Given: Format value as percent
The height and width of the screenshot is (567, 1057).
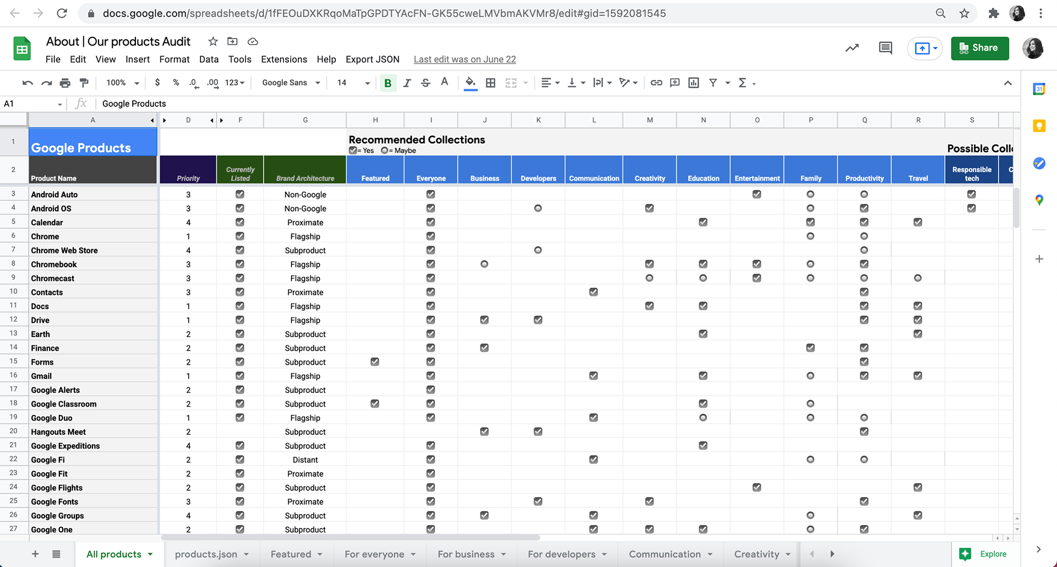Looking at the screenshot, I should pos(176,83).
